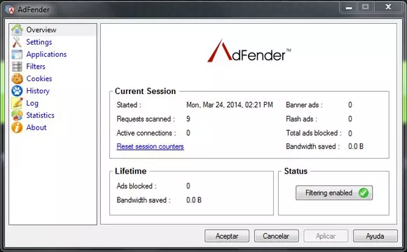The width and height of the screenshot is (407, 252).
Task: Click the 'Current Session' group heading
Action: pyautogui.click(x=146, y=91)
